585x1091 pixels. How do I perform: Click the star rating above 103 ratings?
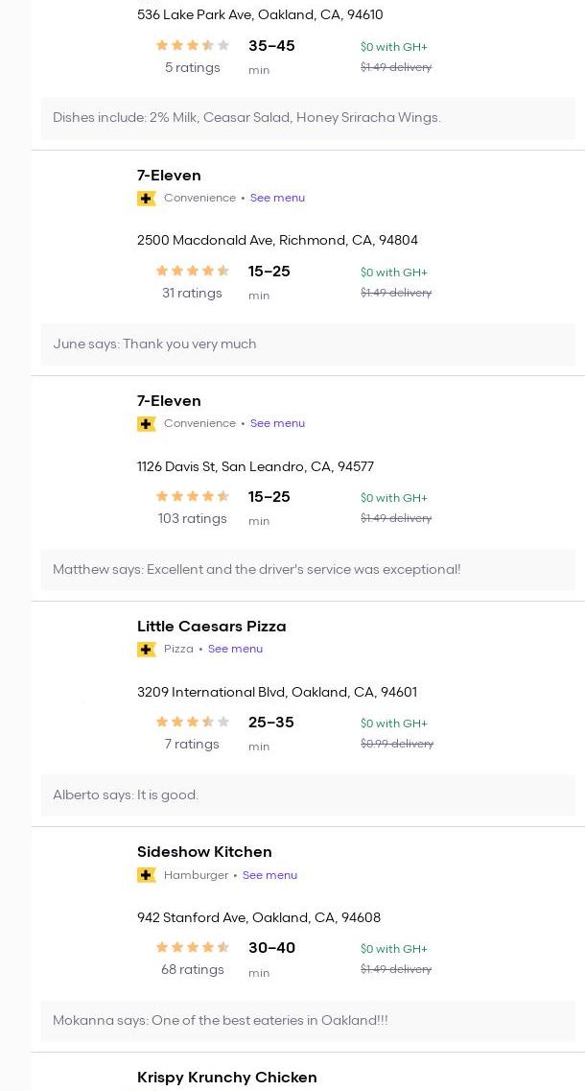pyautogui.click(x=193, y=497)
